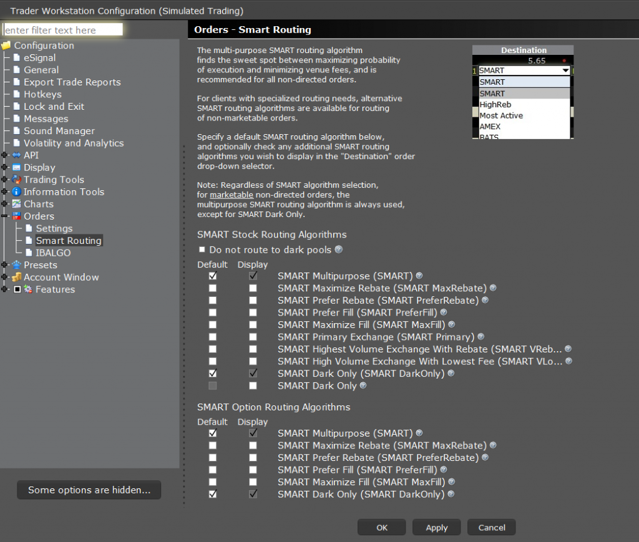Toggle Default for option SMART Dark Only
This screenshot has width=639, height=542.
pos(213,494)
